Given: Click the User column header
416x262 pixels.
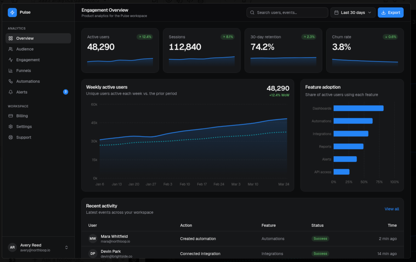Looking at the screenshot, I should (92, 226).
